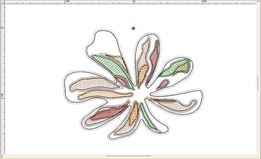
Task: Click the horizontal scrollbar thumb
Action: (128, 156)
